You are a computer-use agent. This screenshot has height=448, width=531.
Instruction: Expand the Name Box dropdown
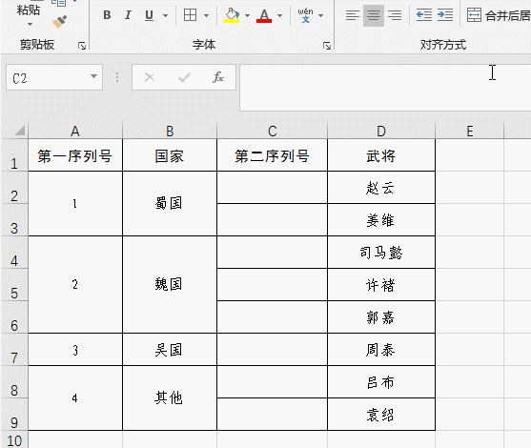pos(93,76)
